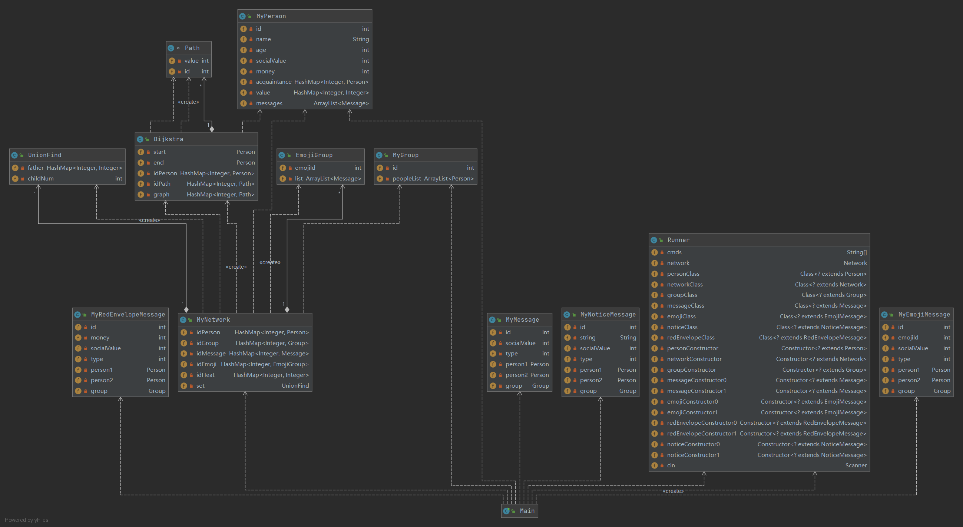Click the class icon beside UnionFind
This screenshot has height=527, width=963.
click(14, 155)
